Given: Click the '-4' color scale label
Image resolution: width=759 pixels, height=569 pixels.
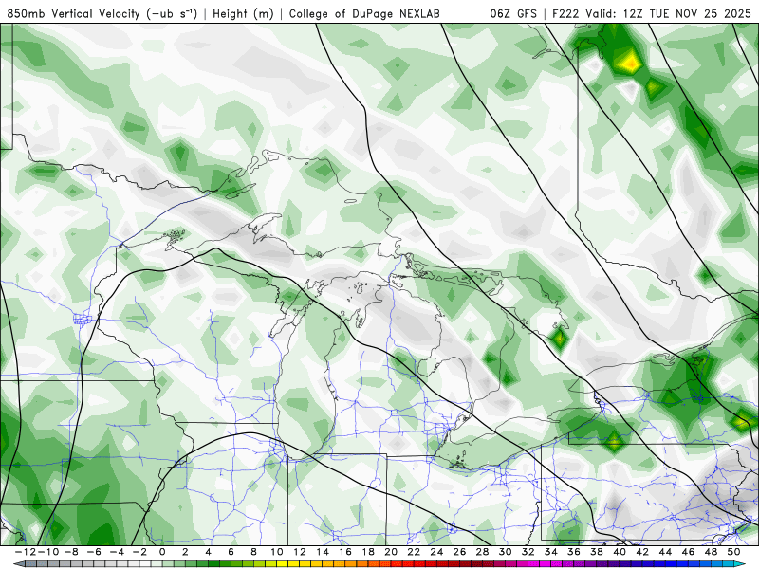Looking at the screenshot, I should (x=117, y=552).
